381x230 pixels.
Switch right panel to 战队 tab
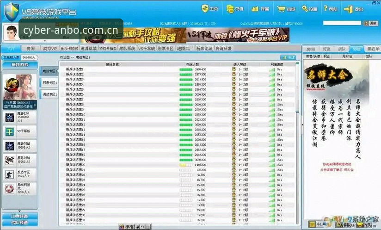coord(342,49)
